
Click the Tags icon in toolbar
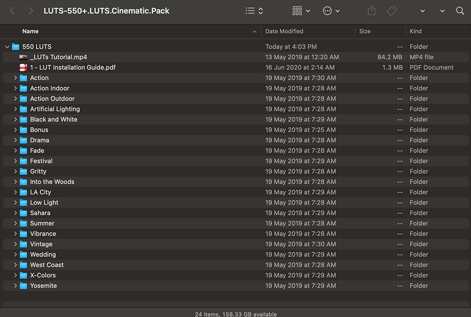pos(391,11)
